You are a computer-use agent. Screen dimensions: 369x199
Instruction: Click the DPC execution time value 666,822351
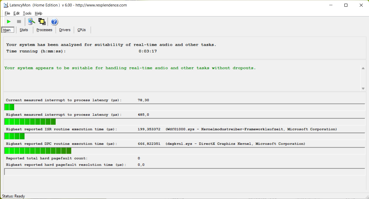149,143
